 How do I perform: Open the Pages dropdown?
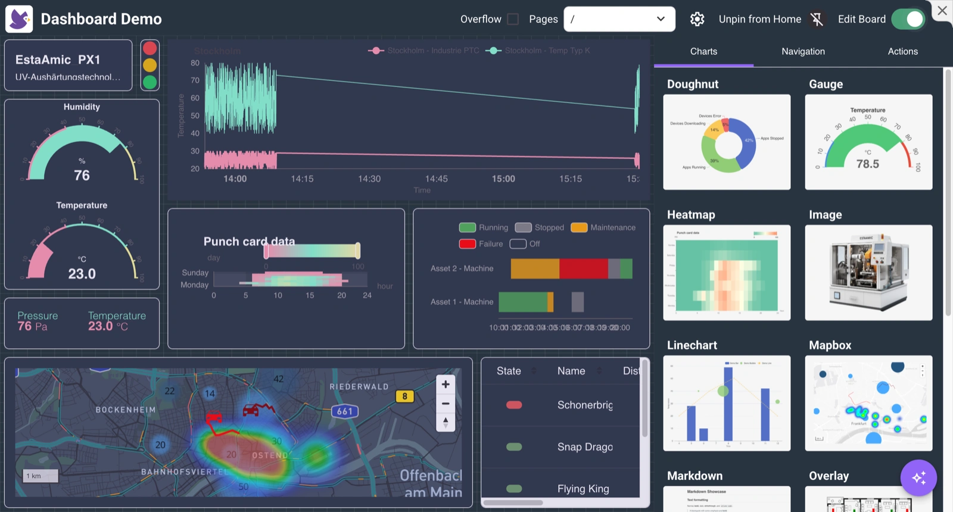point(619,19)
